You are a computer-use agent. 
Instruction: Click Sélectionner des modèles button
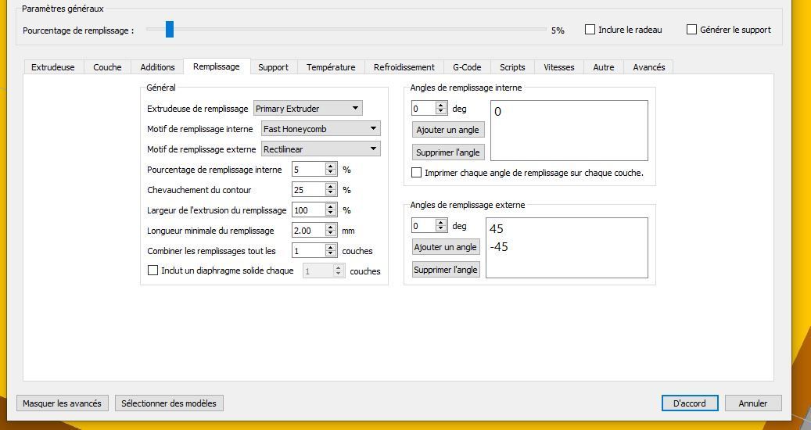[169, 403]
